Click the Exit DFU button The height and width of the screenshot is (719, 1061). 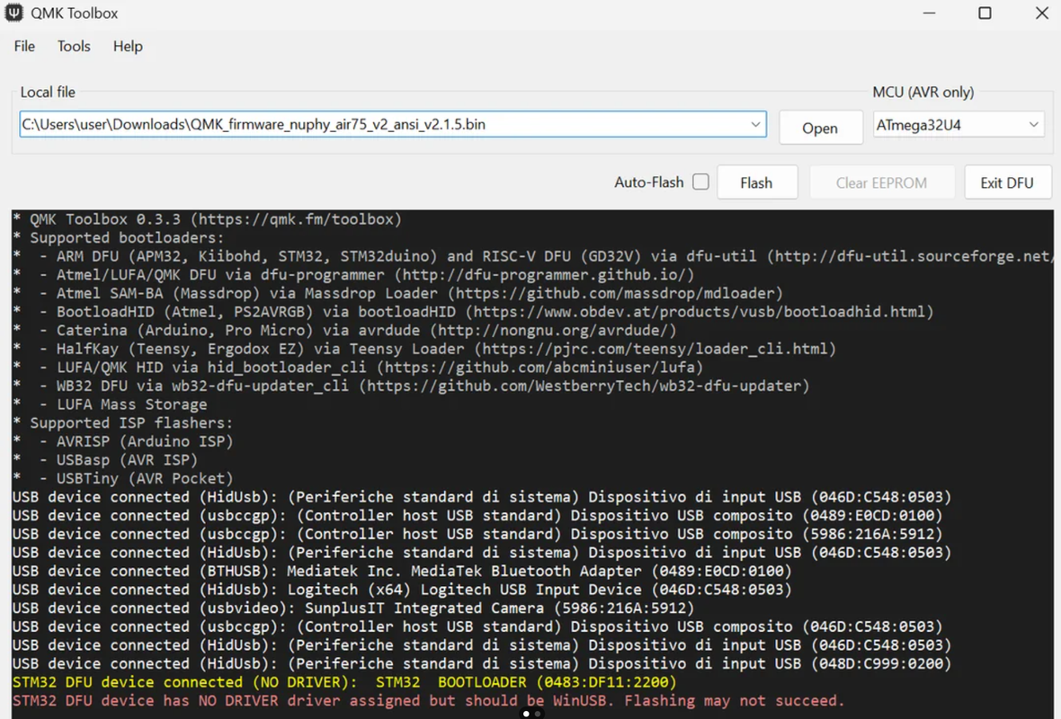click(x=1007, y=182)
